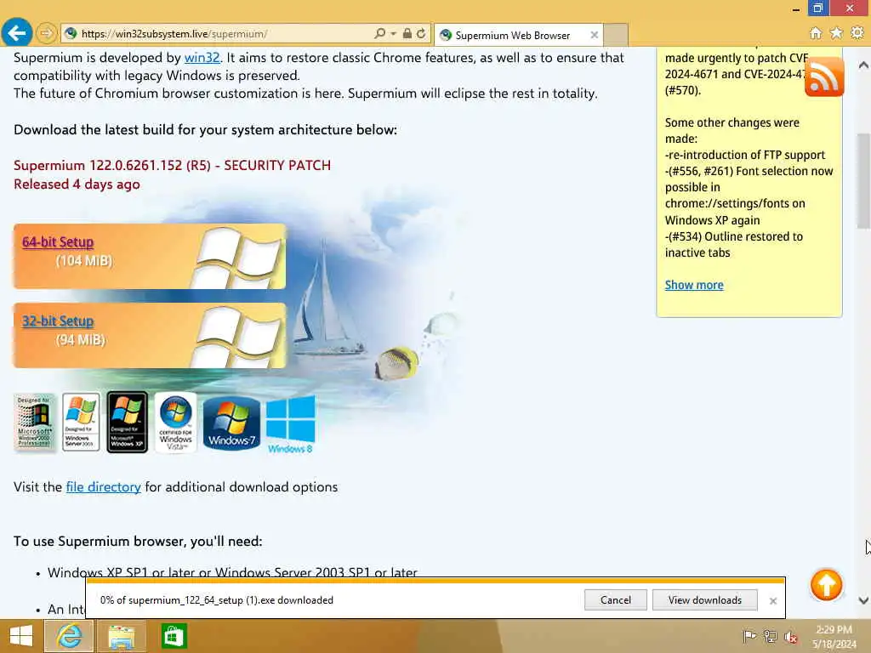Viewport: 871px width, 653px height.
Task: Open Action Center flag tray icon
Action: click(x=749, y=636)
